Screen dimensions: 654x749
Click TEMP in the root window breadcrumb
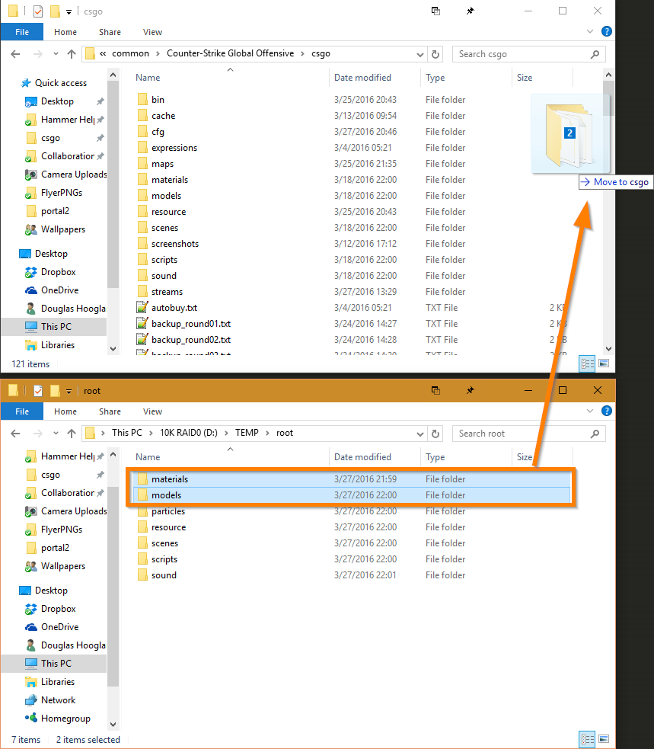pos(247,433)
